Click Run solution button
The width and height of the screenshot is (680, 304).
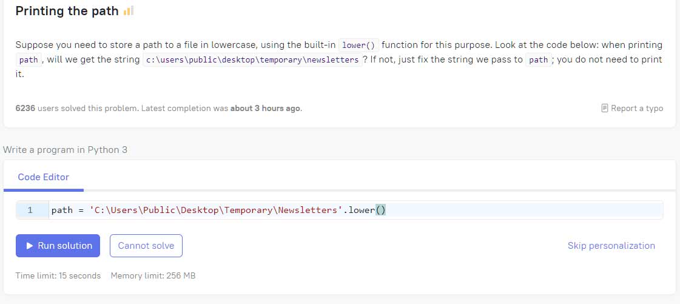(x=58, y=246)
